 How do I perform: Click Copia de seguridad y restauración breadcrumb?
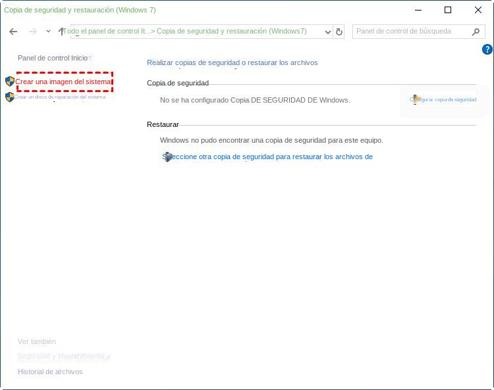[232, 31]
